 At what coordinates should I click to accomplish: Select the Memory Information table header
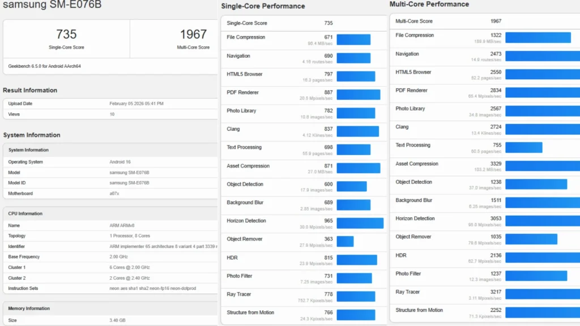29,308
